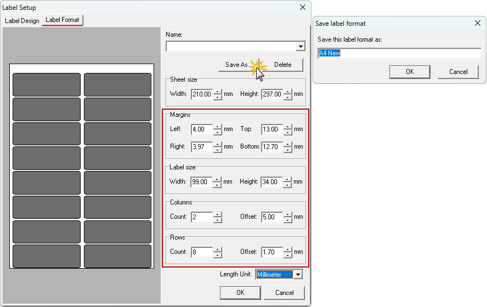Image resolution: width=487 pixels, height=307 pixels.
Task: Click the Save As button
Action: tap(240, 65)
